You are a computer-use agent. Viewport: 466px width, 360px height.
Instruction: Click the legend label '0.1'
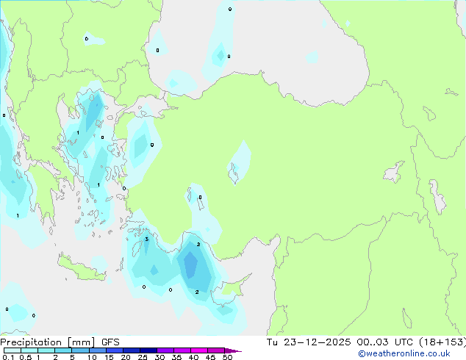click(x=8, y=357)
